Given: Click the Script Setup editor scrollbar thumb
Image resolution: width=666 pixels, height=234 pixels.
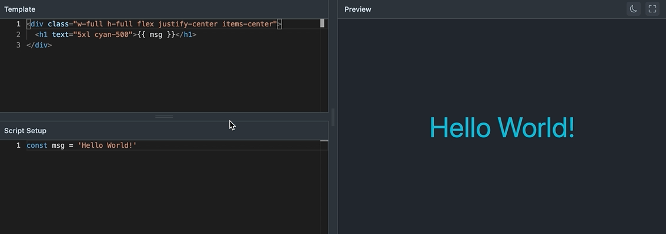Looking at the screenshot, I should (x=324, y=141).
